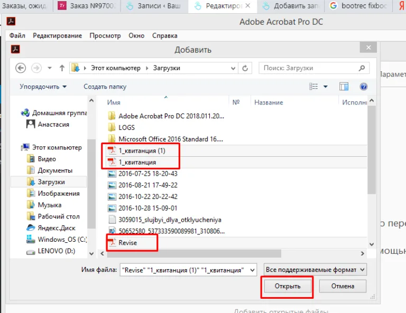Select the Revise PDF file
The height and width of the screenshot is (313, 406).
[x=122, y=242]
